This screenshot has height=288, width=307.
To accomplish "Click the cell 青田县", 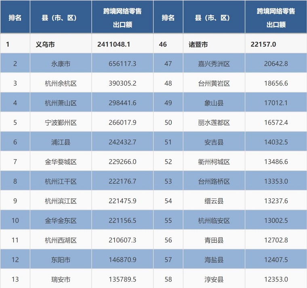I will 214,240.
